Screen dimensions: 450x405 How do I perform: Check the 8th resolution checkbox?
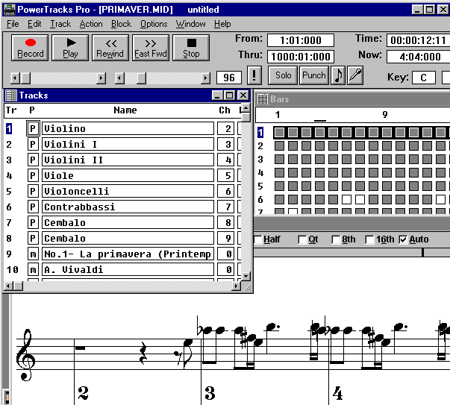[336, 239]
